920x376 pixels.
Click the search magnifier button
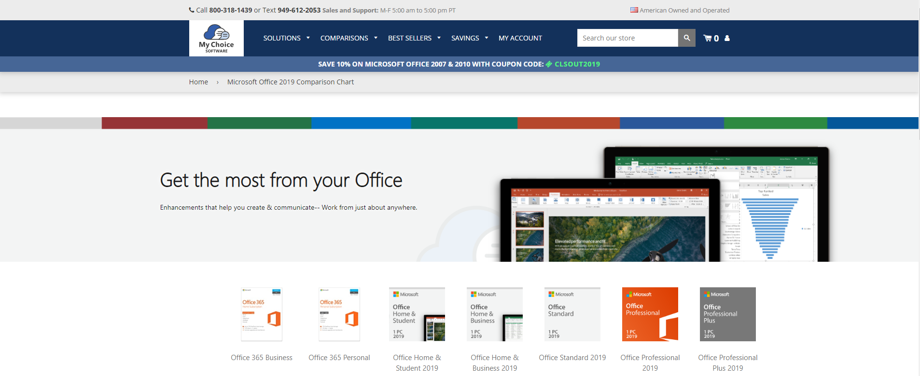[686, 38]
